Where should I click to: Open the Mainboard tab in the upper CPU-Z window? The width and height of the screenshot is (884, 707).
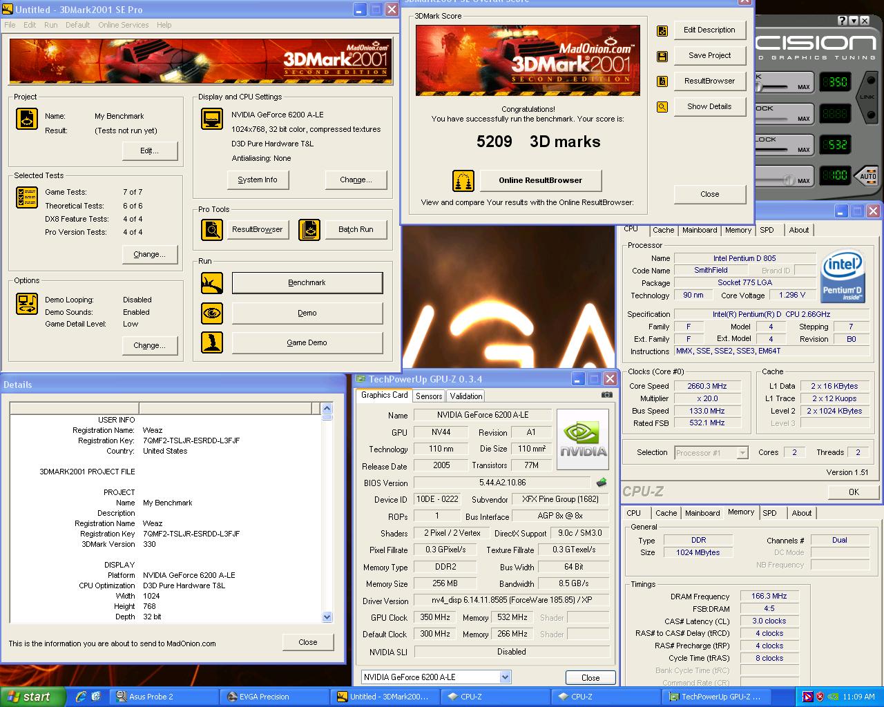click(x=700, y=231)
